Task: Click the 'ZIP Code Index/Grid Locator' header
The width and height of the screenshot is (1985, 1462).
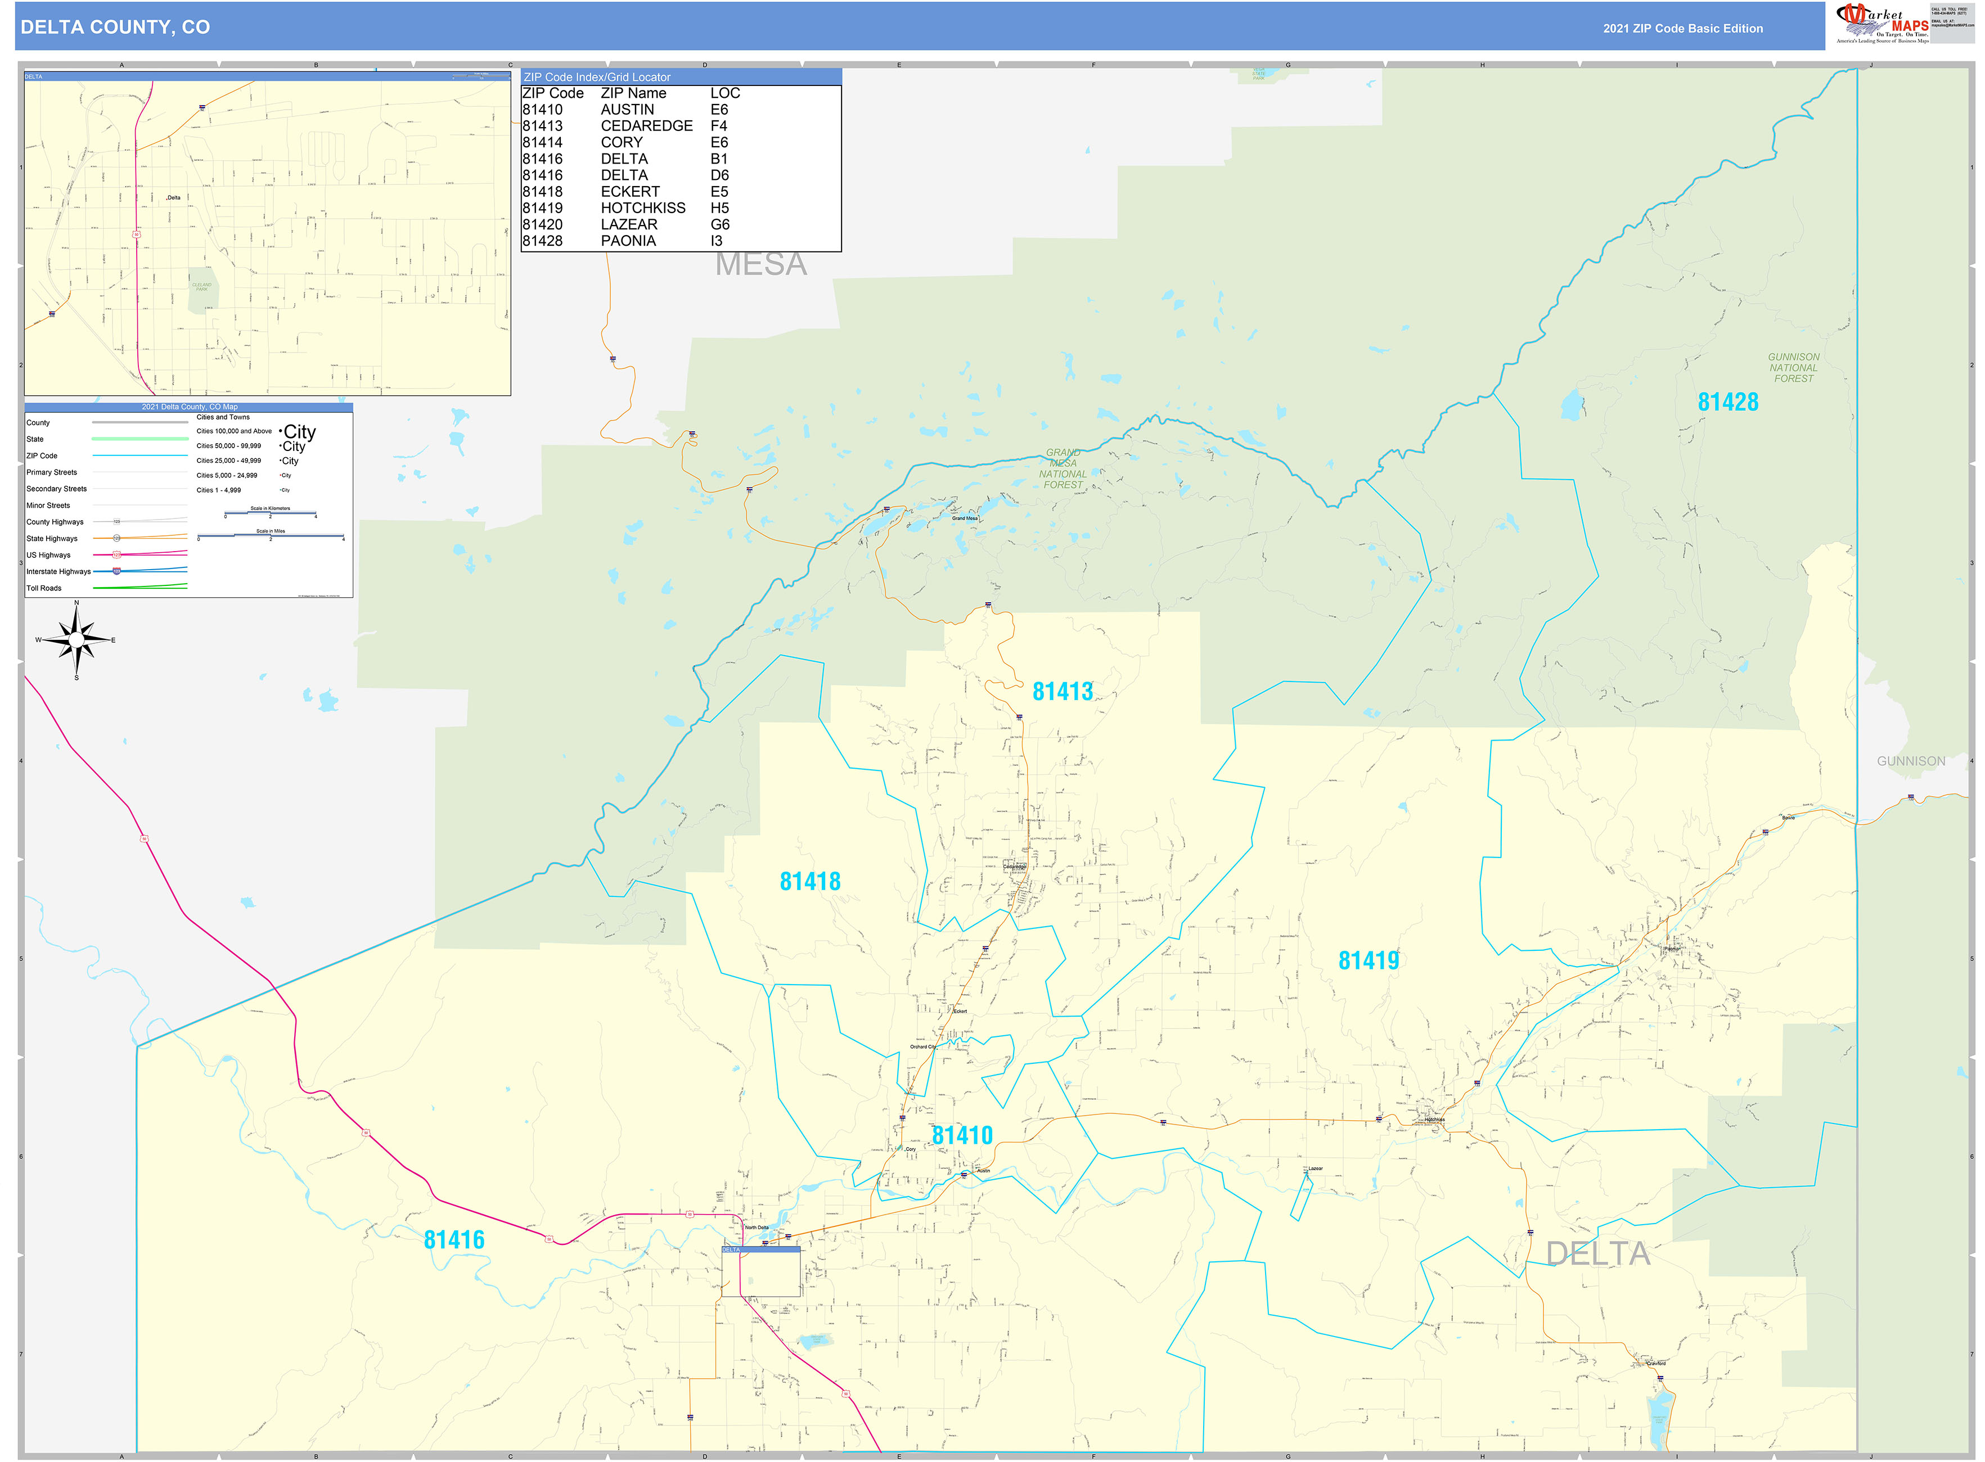Action: (x=597, y=77)
